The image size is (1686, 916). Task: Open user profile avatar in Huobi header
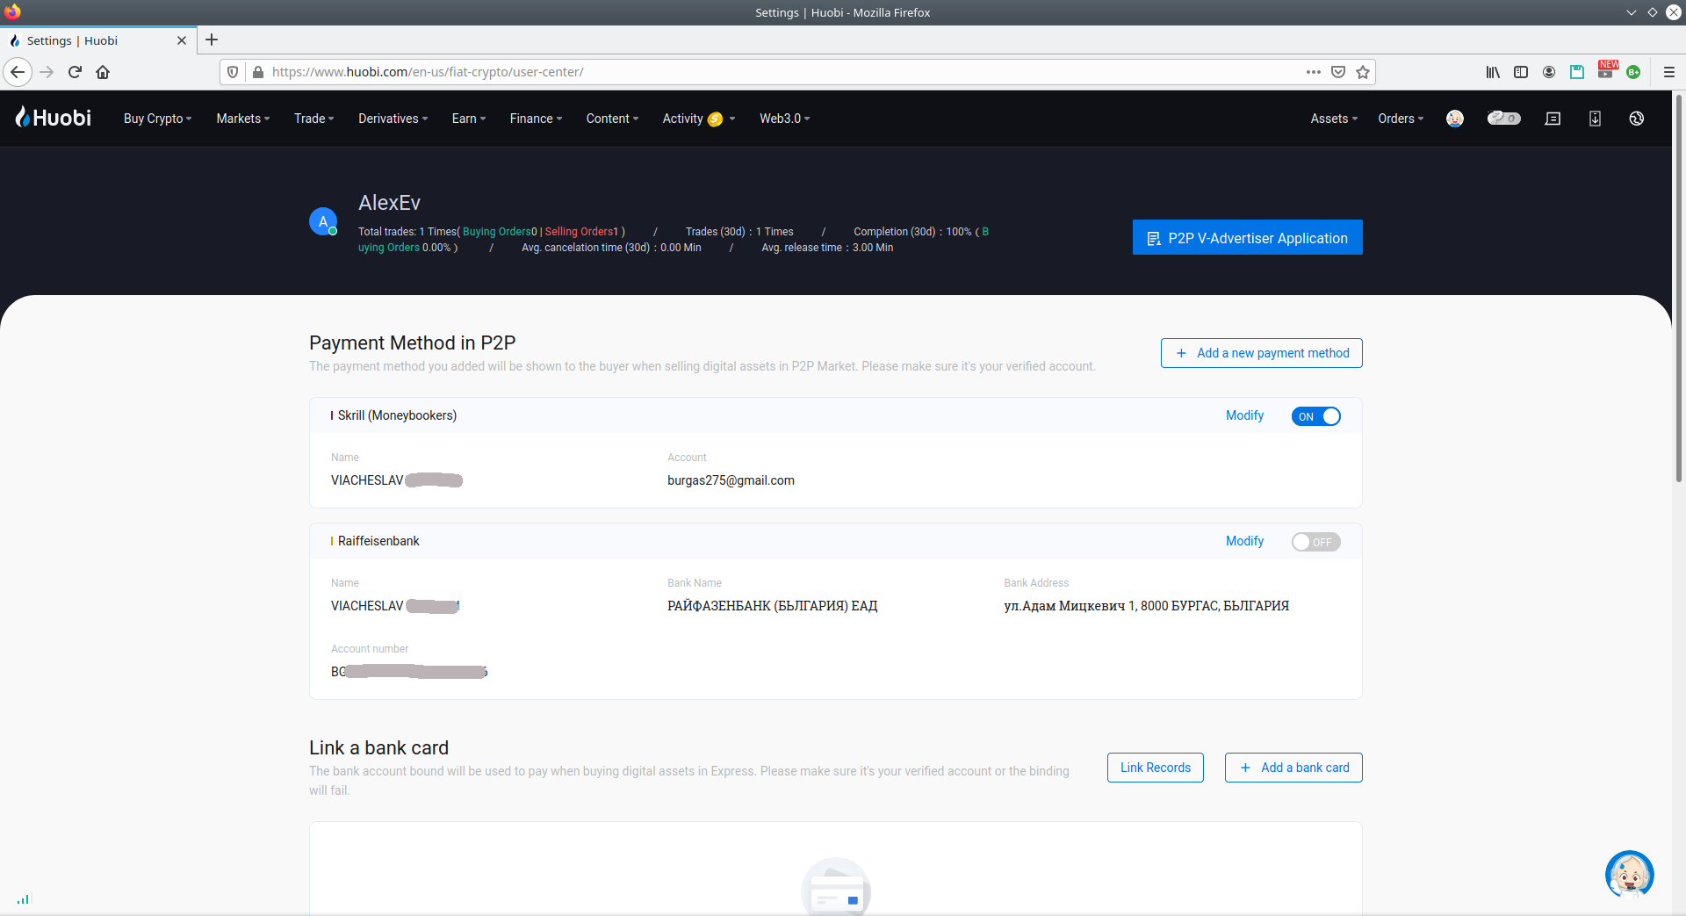pos(1455,119)
